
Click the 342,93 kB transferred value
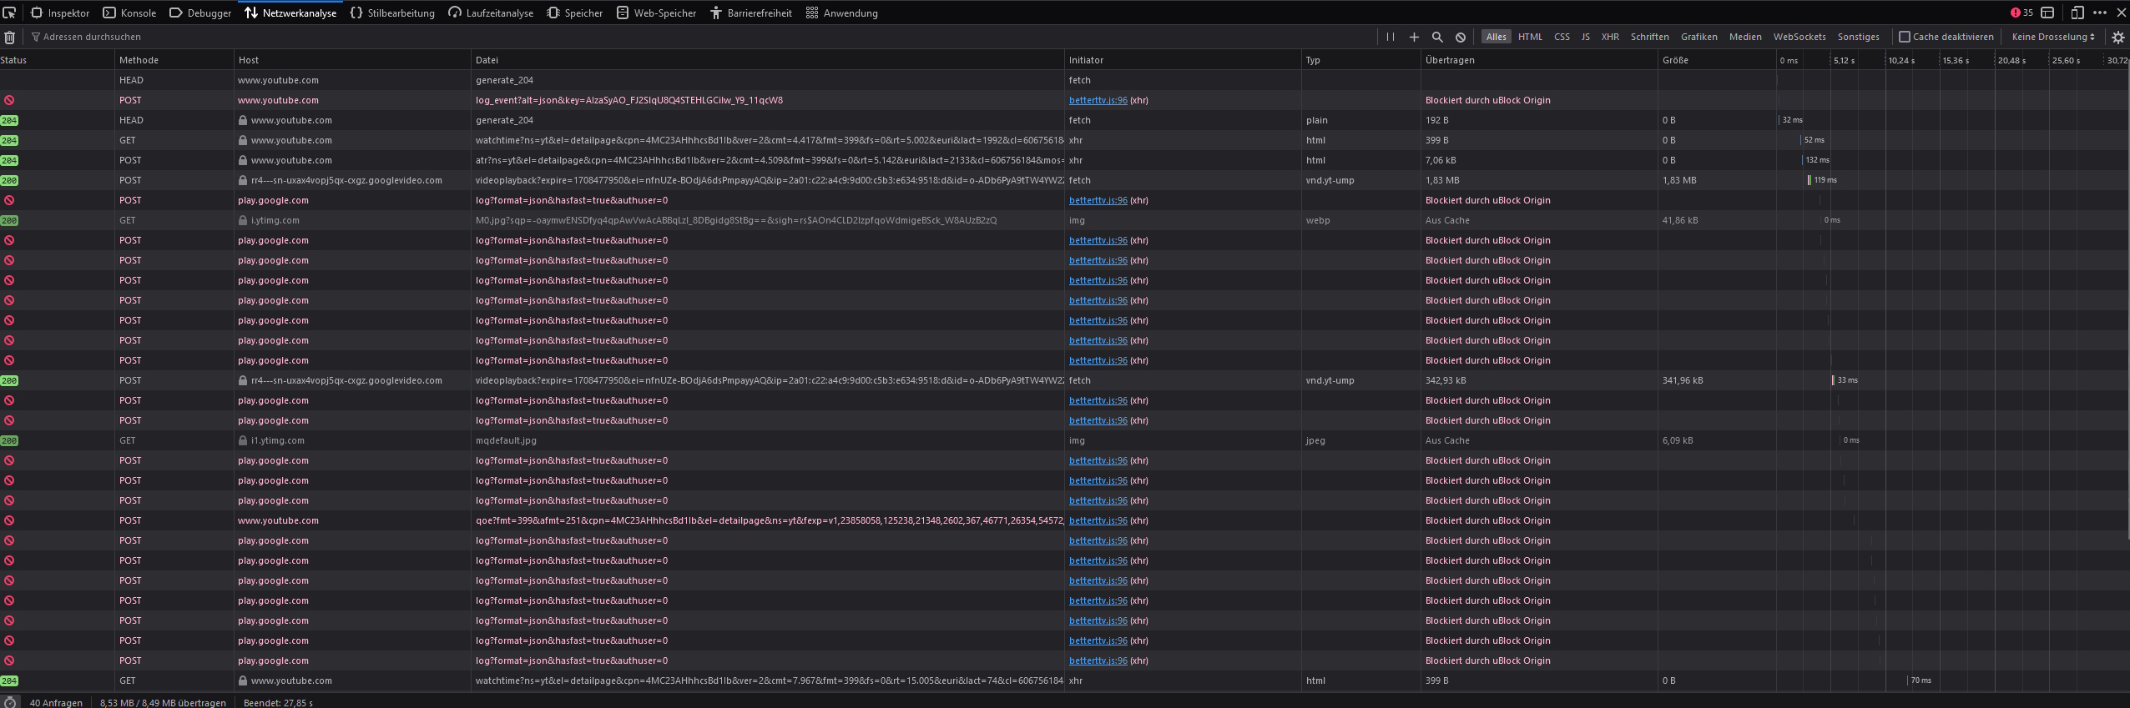pos(1446,380)
